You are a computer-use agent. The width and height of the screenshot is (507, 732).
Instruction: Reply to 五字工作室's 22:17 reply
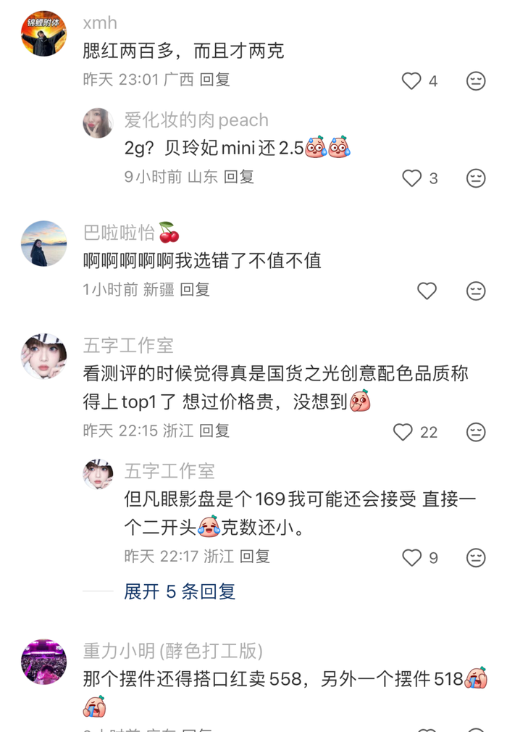tap(255, 556)
